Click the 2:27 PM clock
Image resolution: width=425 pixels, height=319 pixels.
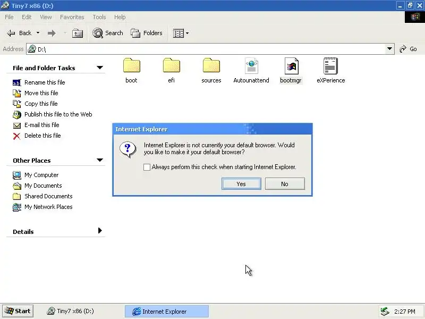[x=405, y=312]
